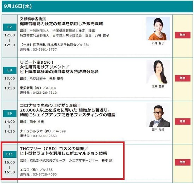The image size is (194, 184).
Task: Click exhibitor ナチュラルラボ（株）／A-399
Action: (43, 131)
